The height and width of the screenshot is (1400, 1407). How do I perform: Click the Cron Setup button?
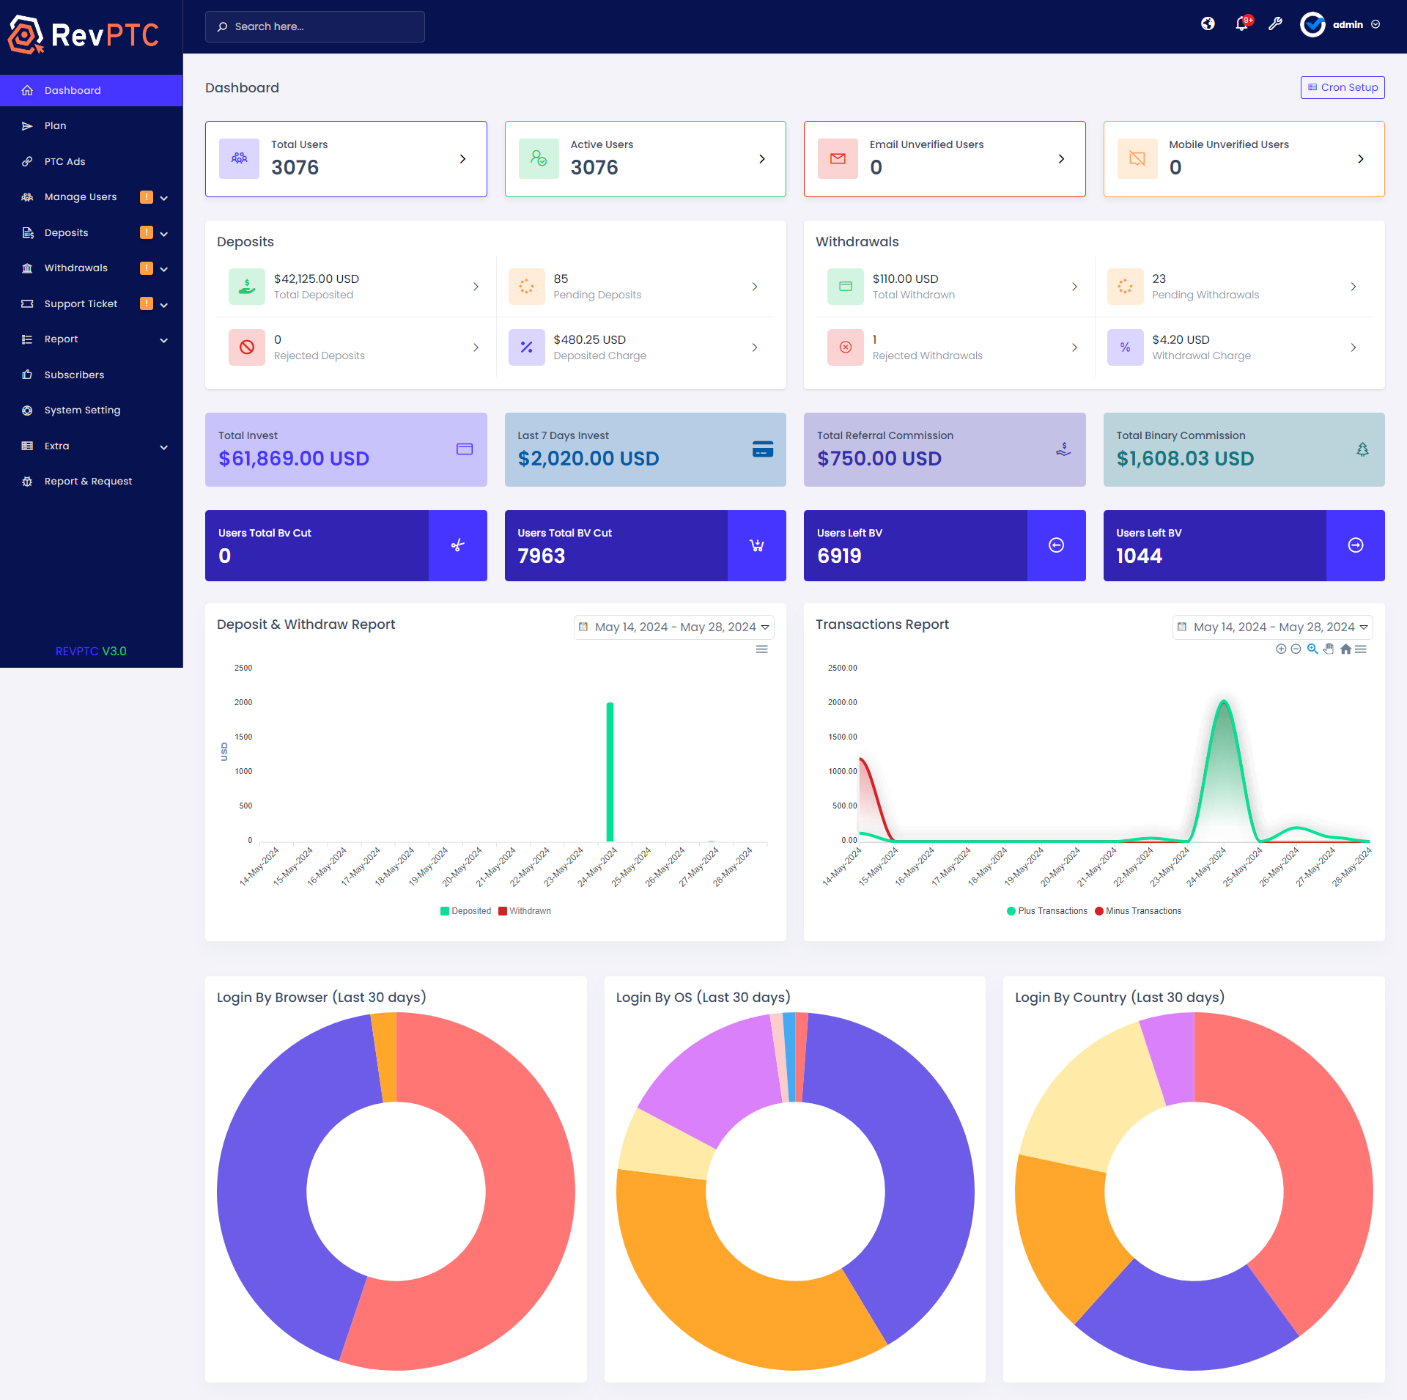1343,87
